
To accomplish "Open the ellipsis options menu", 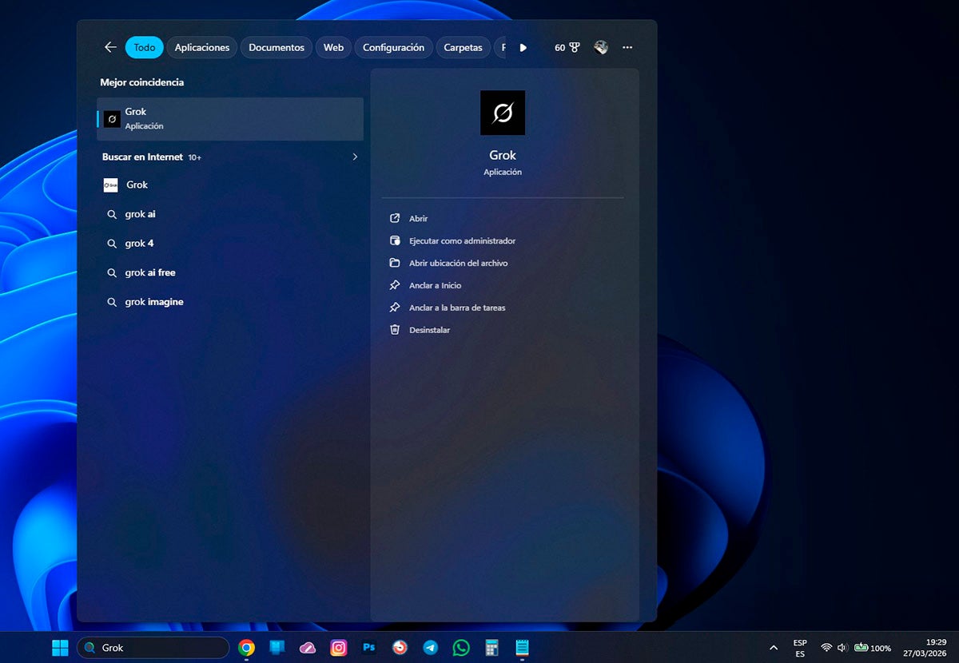I will [x=627, y=47].
